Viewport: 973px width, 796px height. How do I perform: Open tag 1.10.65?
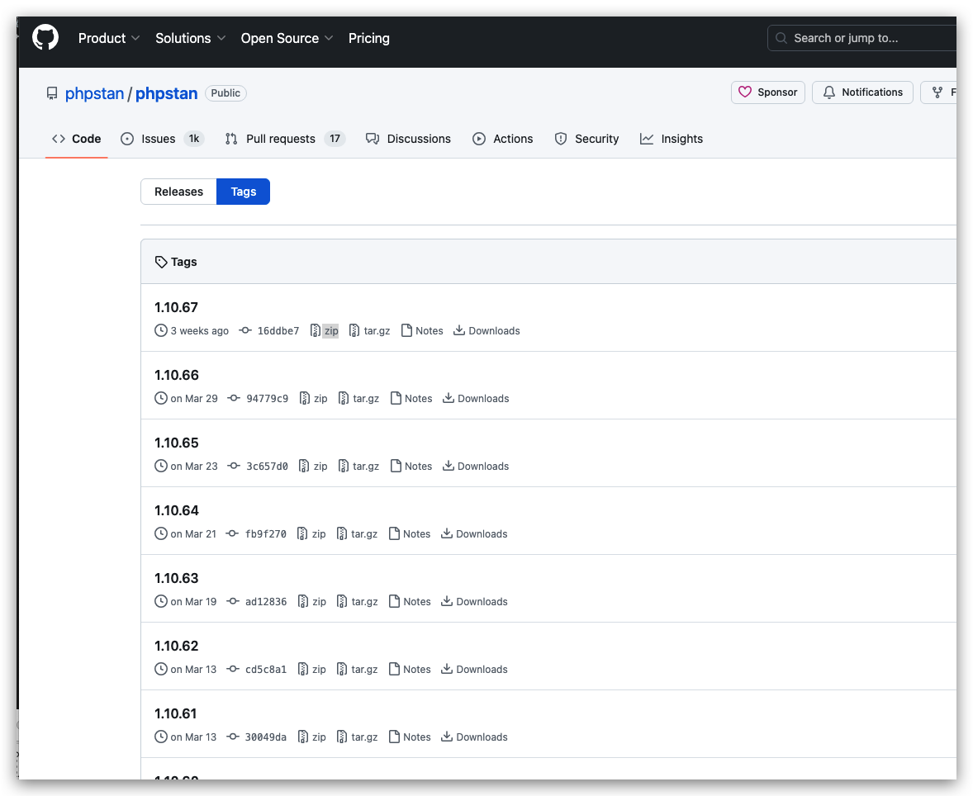pos(177,443)
